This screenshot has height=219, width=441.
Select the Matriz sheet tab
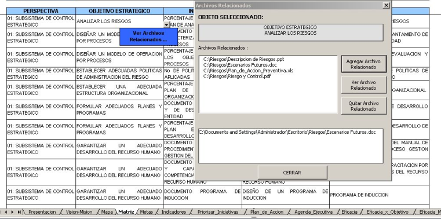[x=126, y=212]
